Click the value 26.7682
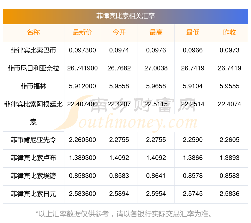Image resolution: width=251 pixels, height=223 pixels. (119, 68)
